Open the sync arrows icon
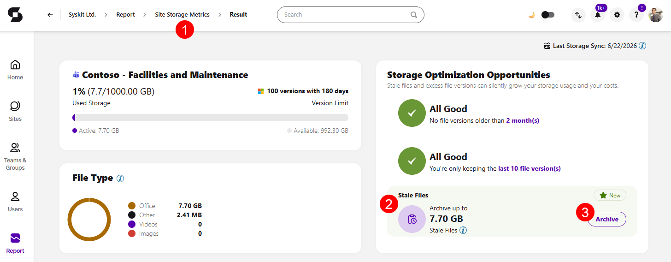 (578, 15)
